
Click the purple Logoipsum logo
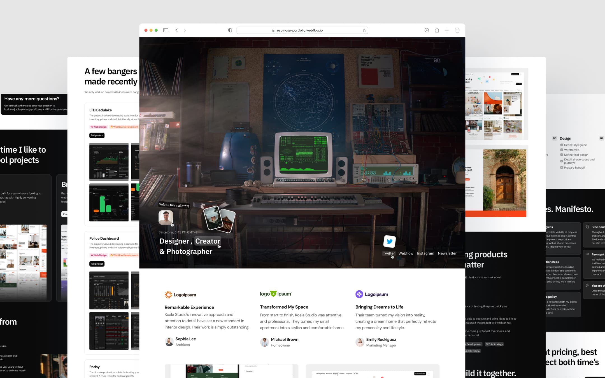372,294
